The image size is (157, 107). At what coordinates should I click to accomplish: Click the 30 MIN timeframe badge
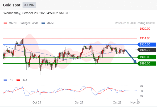coord(29,5)
